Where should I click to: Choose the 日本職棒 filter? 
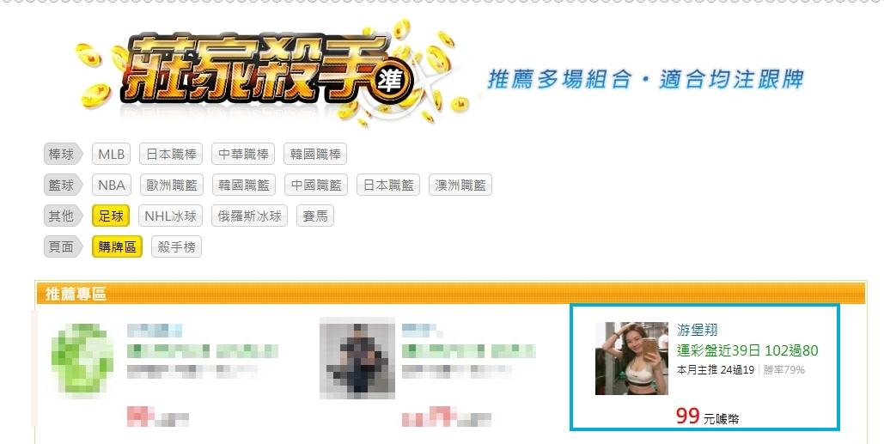[172, 154]
